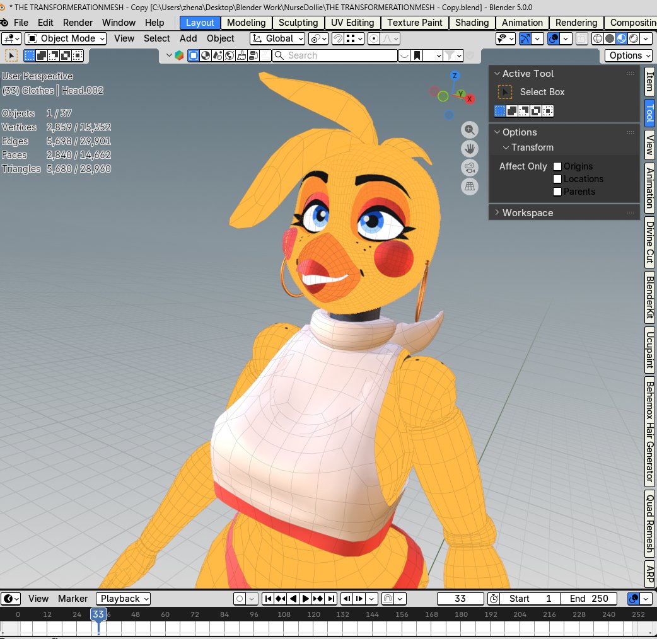Jump to the timeline end frame
The width and height of the screenshot is (657, 639).
(x=331, y=599)
